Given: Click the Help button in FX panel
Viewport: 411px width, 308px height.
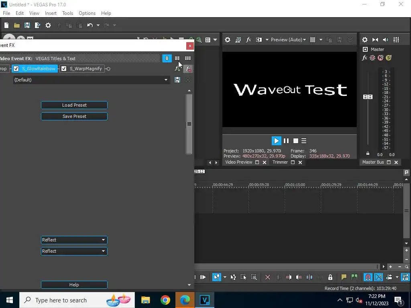Looking at the screenshot, I should (74, 285).
